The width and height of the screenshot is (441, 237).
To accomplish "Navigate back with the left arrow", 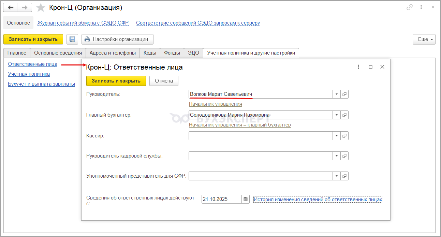I will (11, 8).
